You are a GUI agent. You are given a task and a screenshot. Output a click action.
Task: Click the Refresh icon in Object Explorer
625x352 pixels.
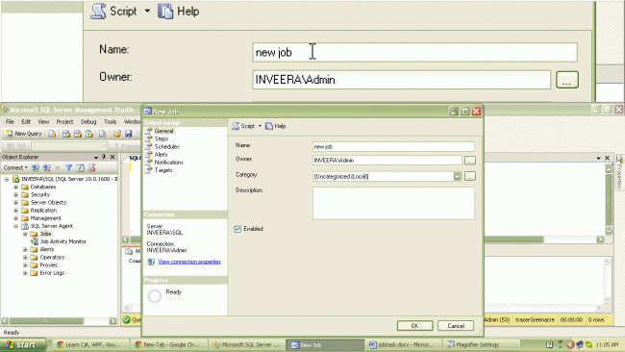[80, 168]
